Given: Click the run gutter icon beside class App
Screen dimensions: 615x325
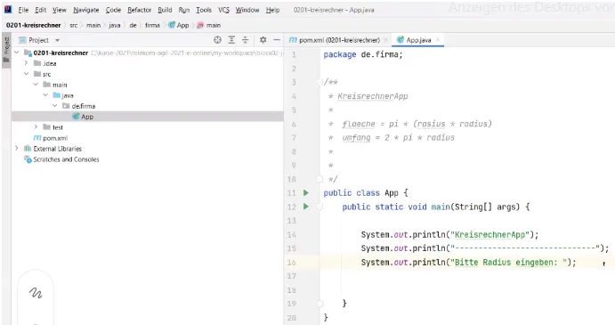Looking at the screenshot, I should [x=306, y=192].
